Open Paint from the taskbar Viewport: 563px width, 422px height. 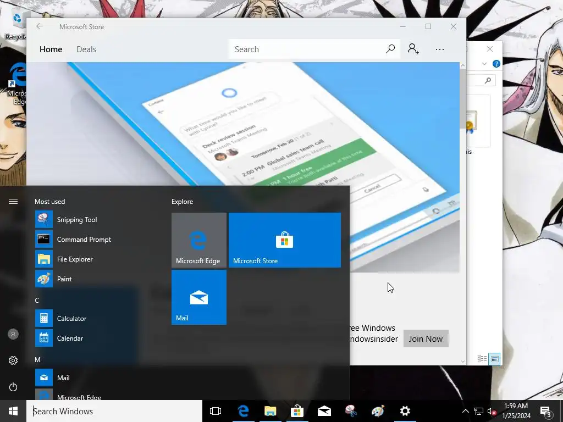pyautogui.click(x=378, y=411)
